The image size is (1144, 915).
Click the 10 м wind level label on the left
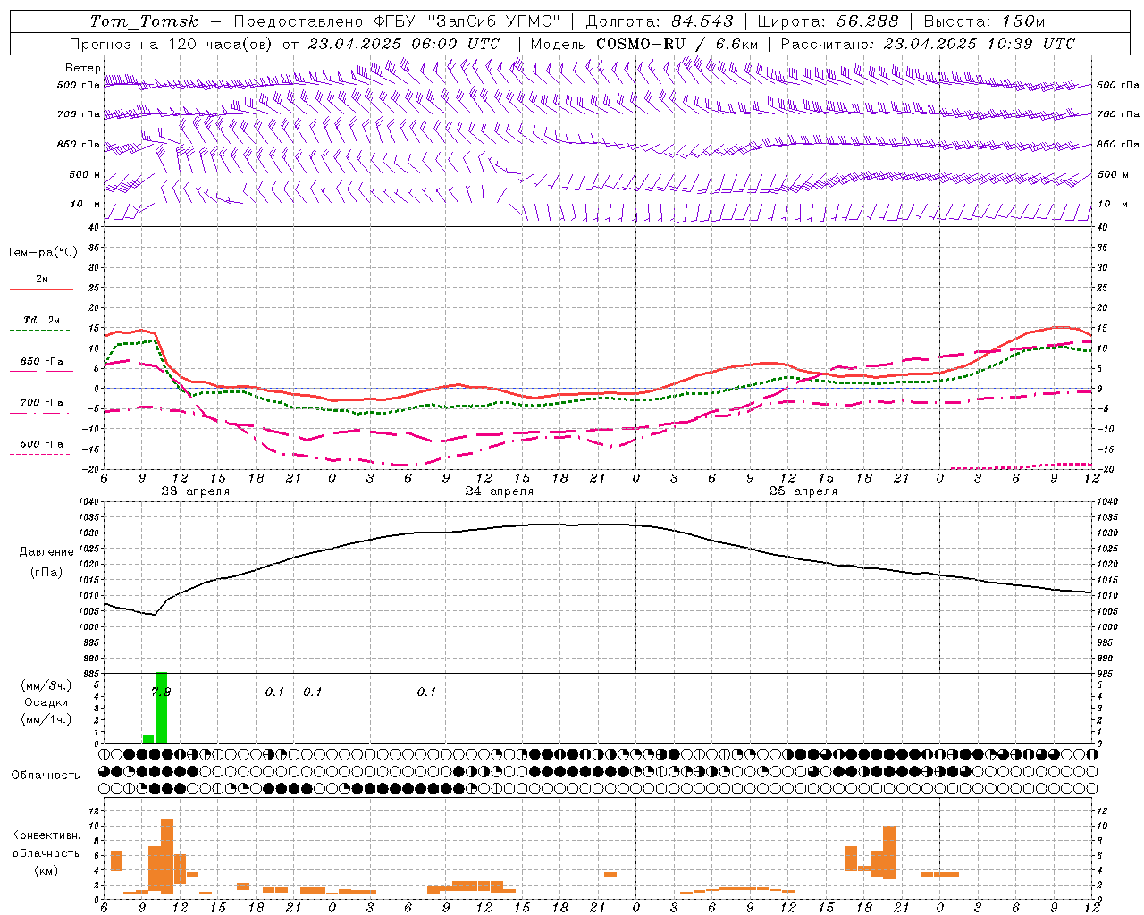click(x=85, y=204)
